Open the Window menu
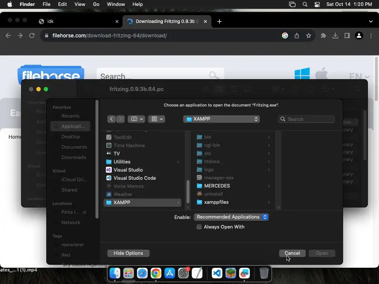The image size is (379, 284). 116,4
